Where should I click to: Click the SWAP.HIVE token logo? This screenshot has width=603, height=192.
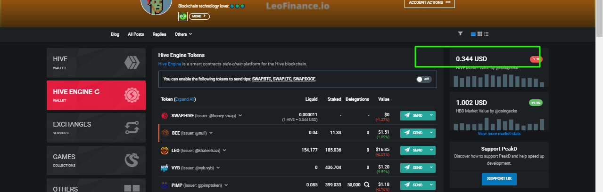(x=165, y=115)
